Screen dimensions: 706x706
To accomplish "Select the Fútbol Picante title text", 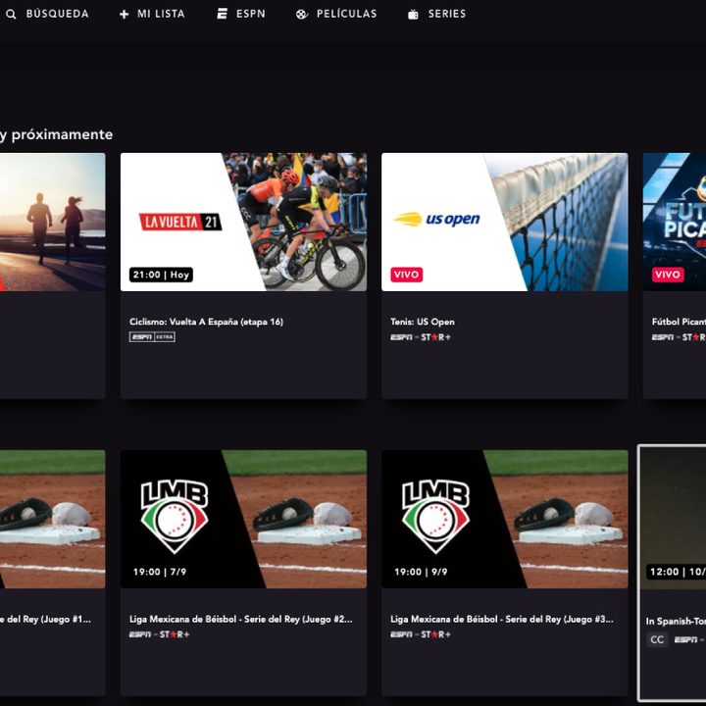I will click(x=679, y=322).
